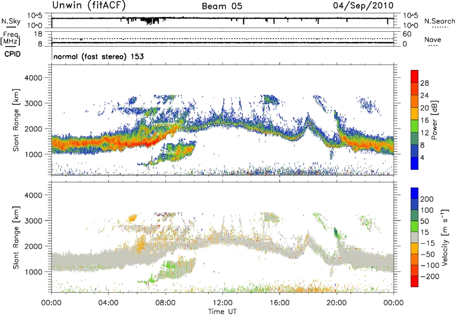The width and height of the screenshot is (455, 315).
Task: Click the '04:00' time axis label
Action: pos(109,303)
